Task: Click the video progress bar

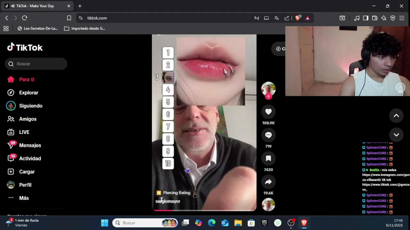Action: coord(204,210)
